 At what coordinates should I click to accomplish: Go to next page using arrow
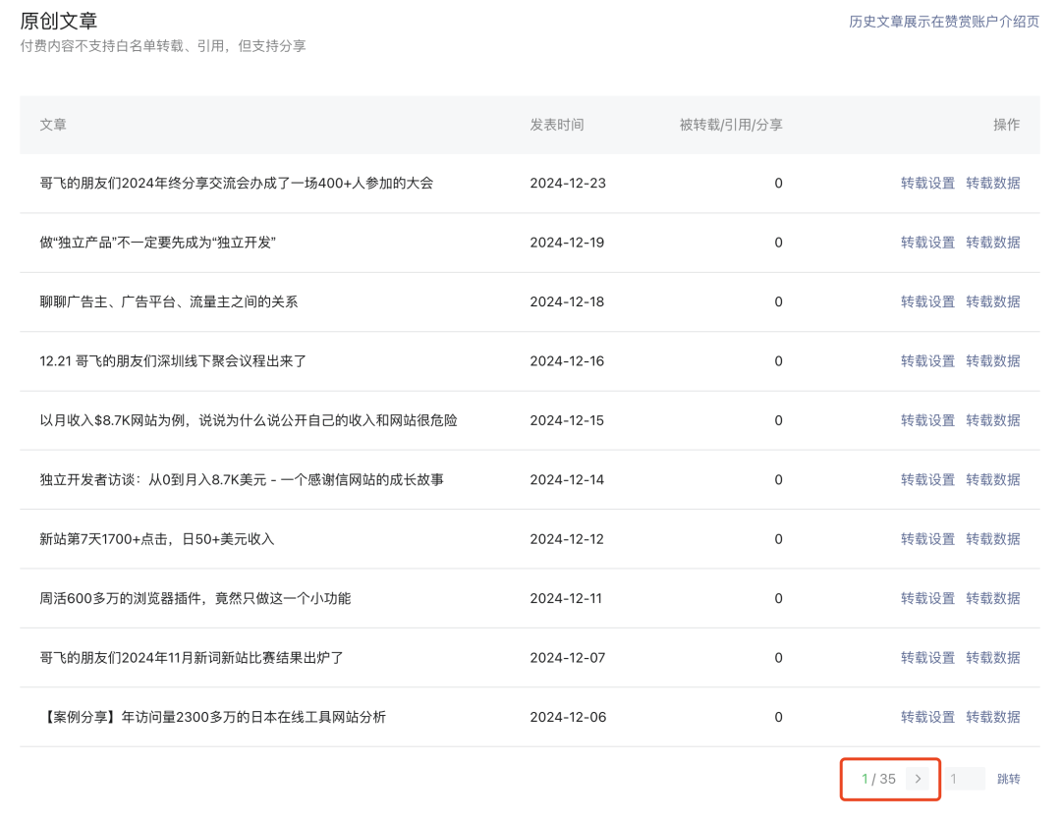click(918, 779)
